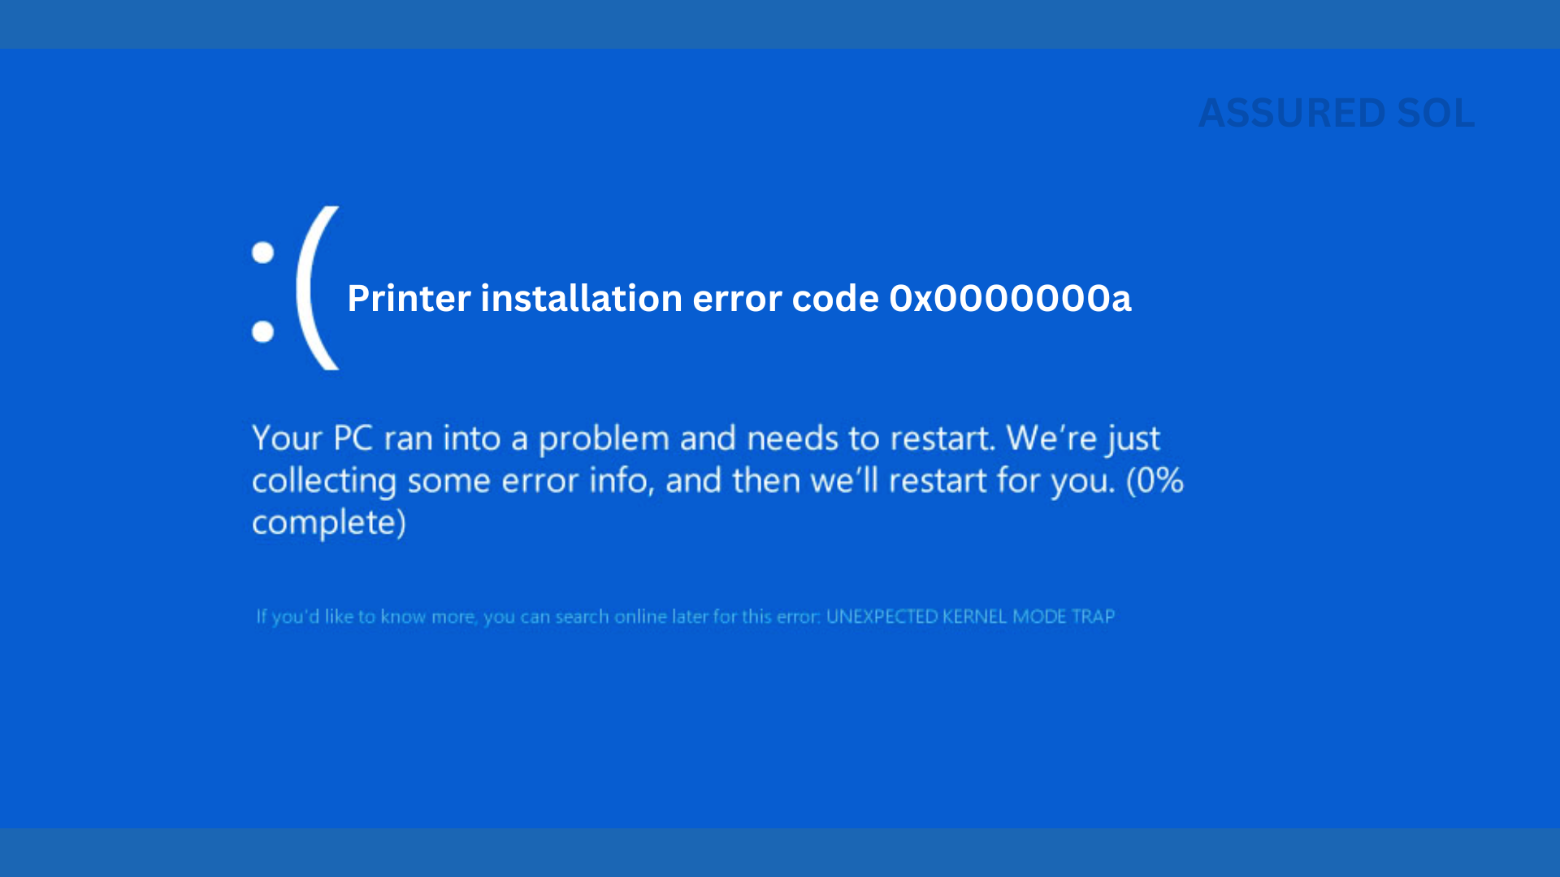Click the 'we'll restart for you' phrase

point(963,481)
